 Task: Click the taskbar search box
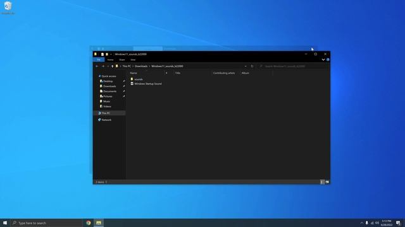[46, 223]
